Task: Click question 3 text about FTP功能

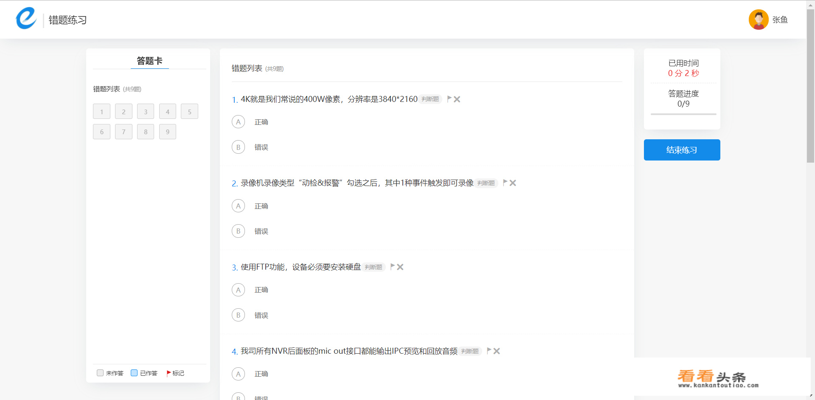Action: pyautogui.click(x=301, y=267)
